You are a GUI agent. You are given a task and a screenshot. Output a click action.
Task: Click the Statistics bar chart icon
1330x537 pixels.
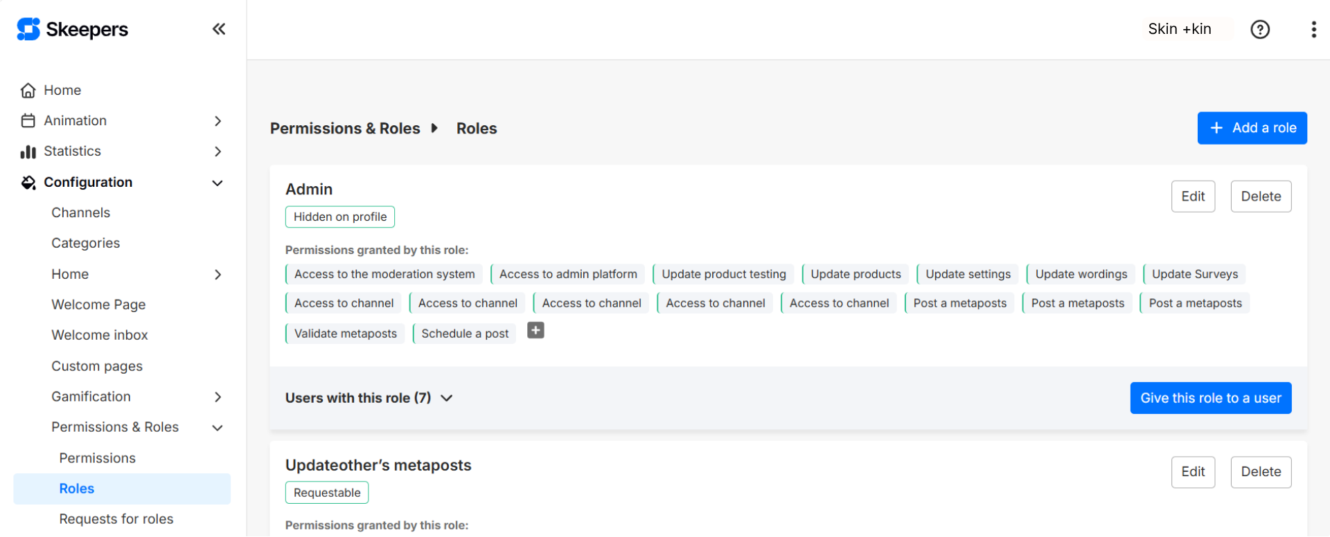[x=28, y=152]
